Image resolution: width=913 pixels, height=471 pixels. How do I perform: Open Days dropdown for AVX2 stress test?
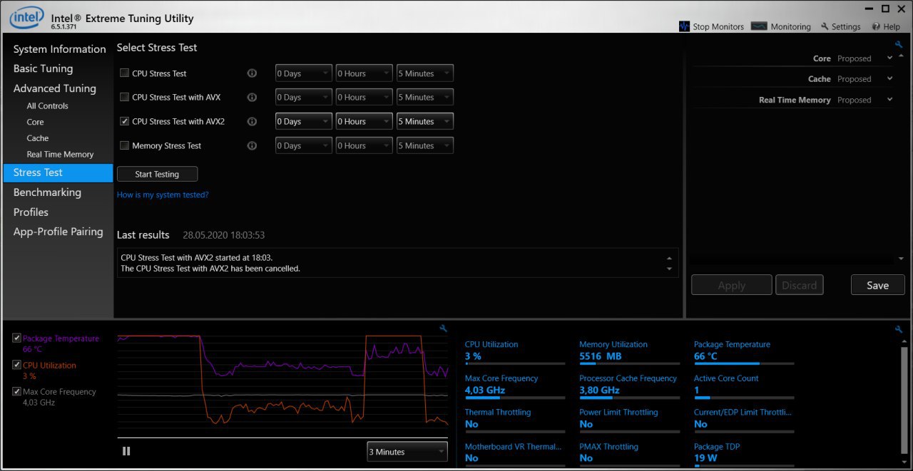point(304,122)
